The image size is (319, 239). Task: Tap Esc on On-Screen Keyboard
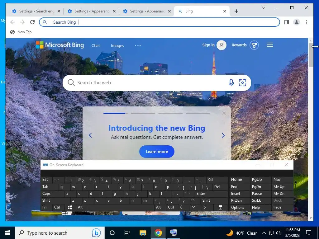pyautogui.click(x=46, y=180)
